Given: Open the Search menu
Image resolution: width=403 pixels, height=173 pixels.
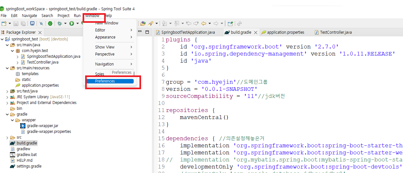Looking at the screenshot, I should [47, 15].
